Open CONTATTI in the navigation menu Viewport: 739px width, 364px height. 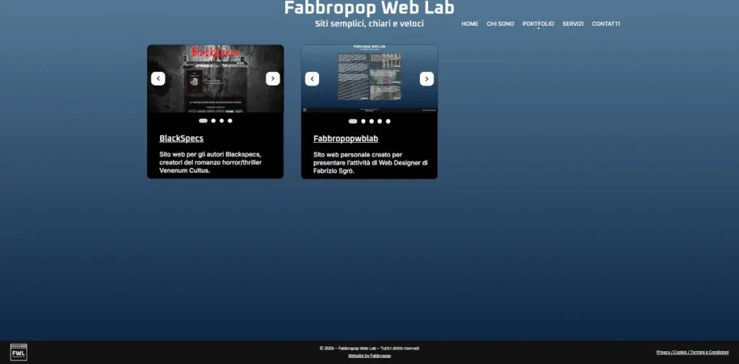pos(606,24)
